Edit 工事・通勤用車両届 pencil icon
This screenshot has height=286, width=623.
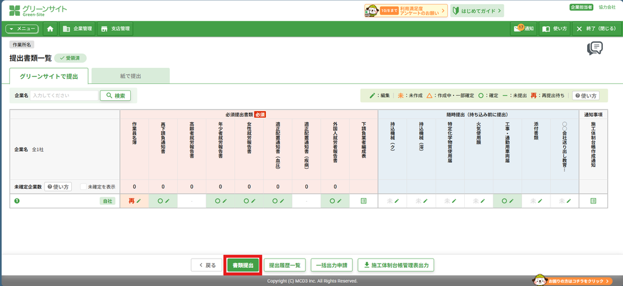pos(512,201)
